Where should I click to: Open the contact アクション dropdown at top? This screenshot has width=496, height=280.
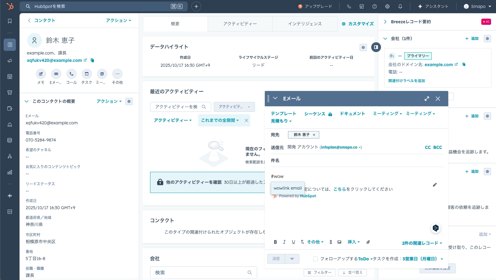point(119,21)
